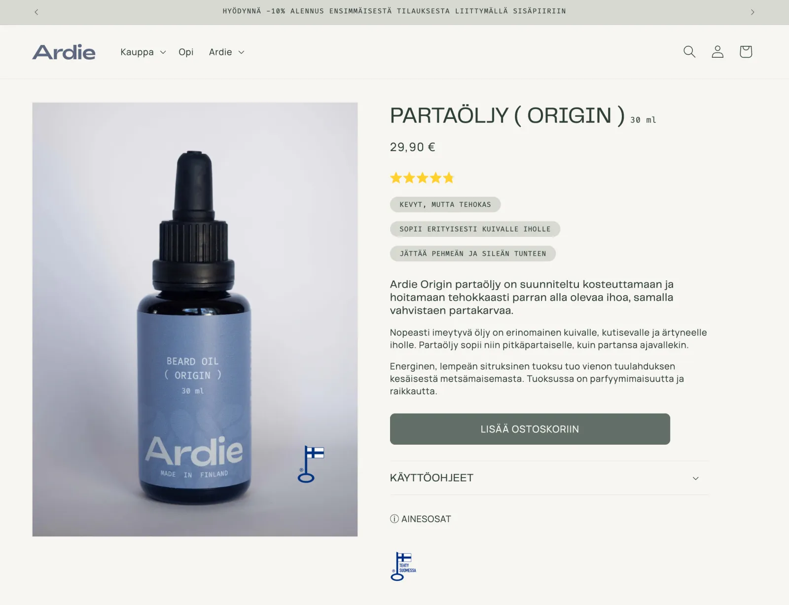This screenshot has height=605, width=789.
Task: Open the Ainesosat ingredients link
Action: click(x=426, y=519)
